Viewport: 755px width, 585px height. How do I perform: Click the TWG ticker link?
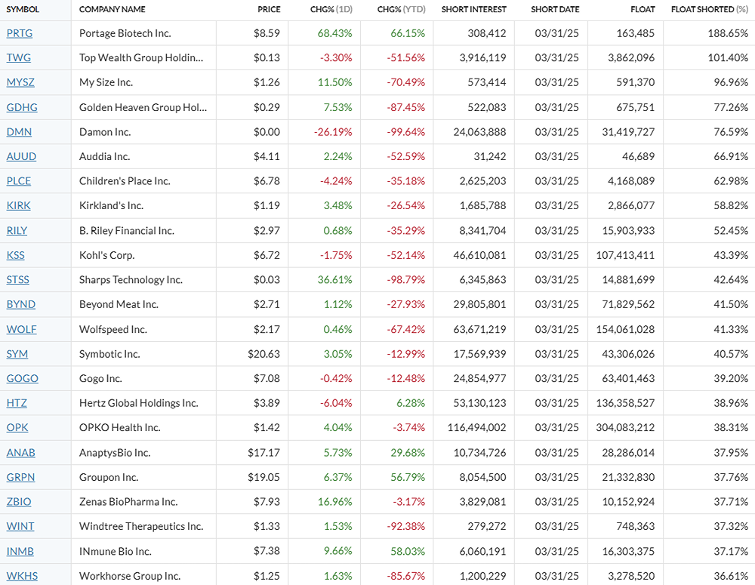click(x=18, y=58)
